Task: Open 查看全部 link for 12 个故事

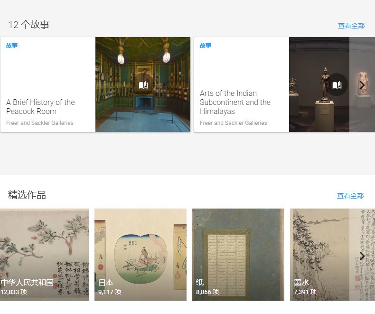Action: pyautogui.click(x=351, y=26)
